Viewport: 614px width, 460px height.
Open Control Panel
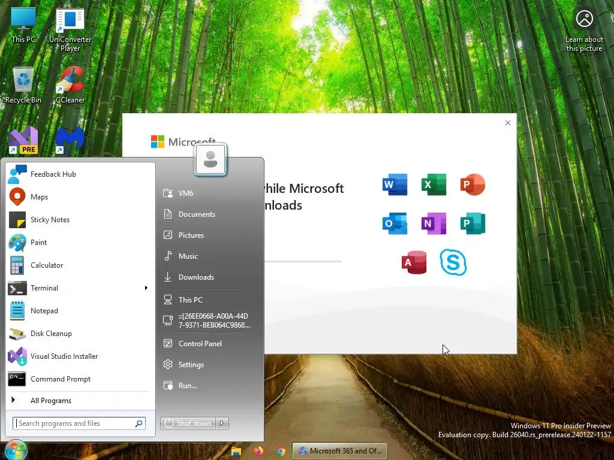(210, 343)
